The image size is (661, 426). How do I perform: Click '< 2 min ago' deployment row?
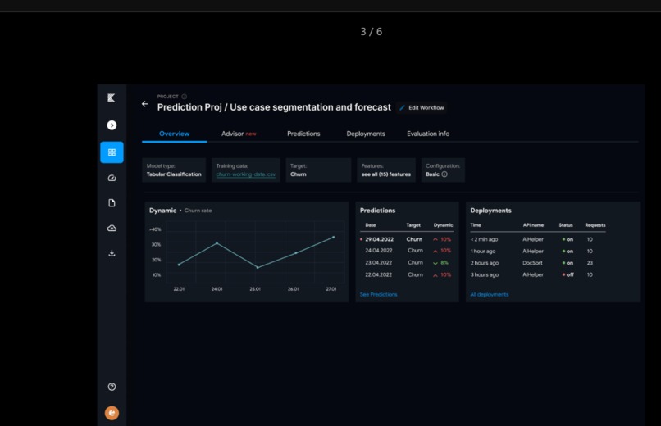(x=537, y=239)
